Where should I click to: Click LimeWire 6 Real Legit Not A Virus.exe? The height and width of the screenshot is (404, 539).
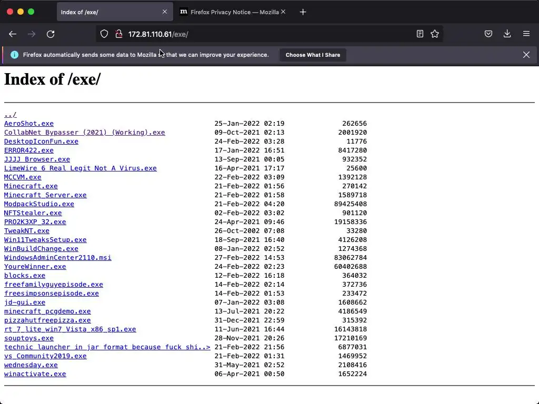click(81, 168)
